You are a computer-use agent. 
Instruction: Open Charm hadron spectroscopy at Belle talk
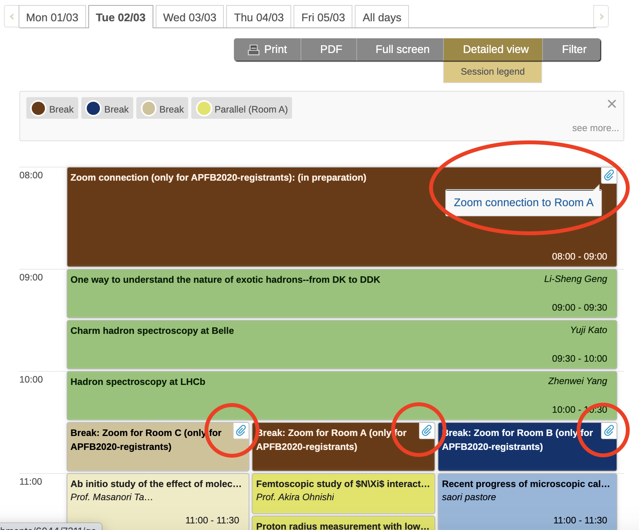click(152, 331)
